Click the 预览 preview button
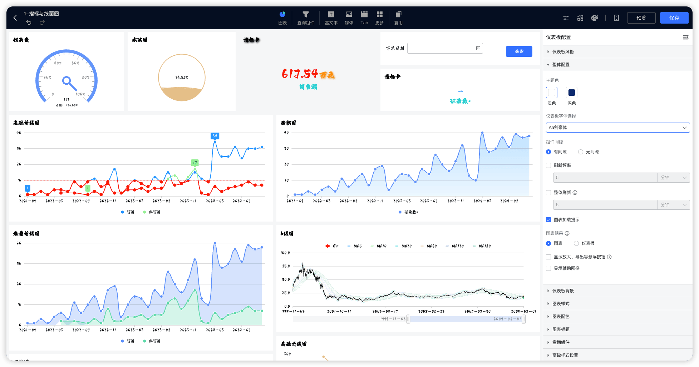699x367 pixels. pos(641,18)
